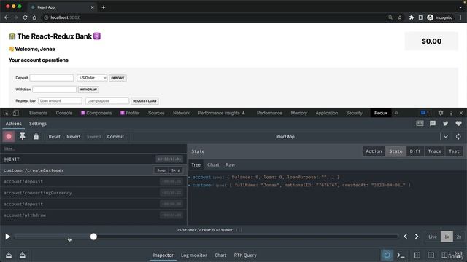The width and height of the screenshot is (467, 262).
Task: Click the Reset button
Action: (54, 137)
